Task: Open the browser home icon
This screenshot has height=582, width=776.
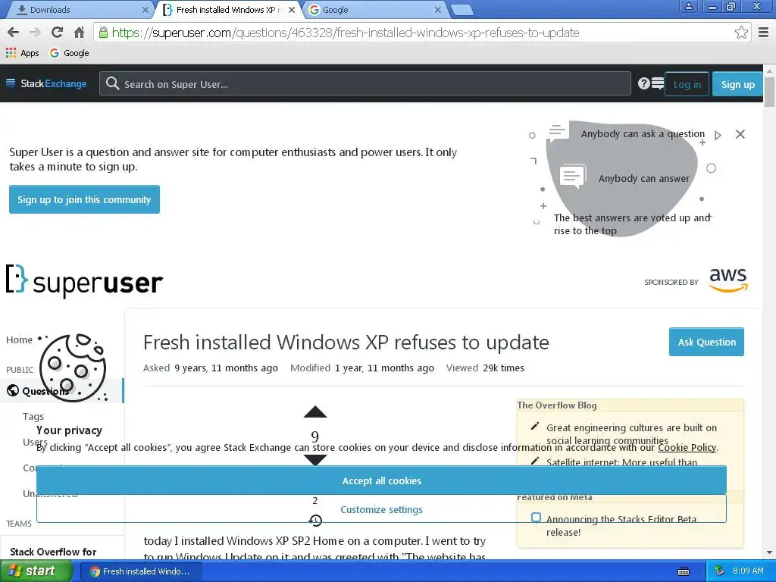Action: (x=79, y=33)
